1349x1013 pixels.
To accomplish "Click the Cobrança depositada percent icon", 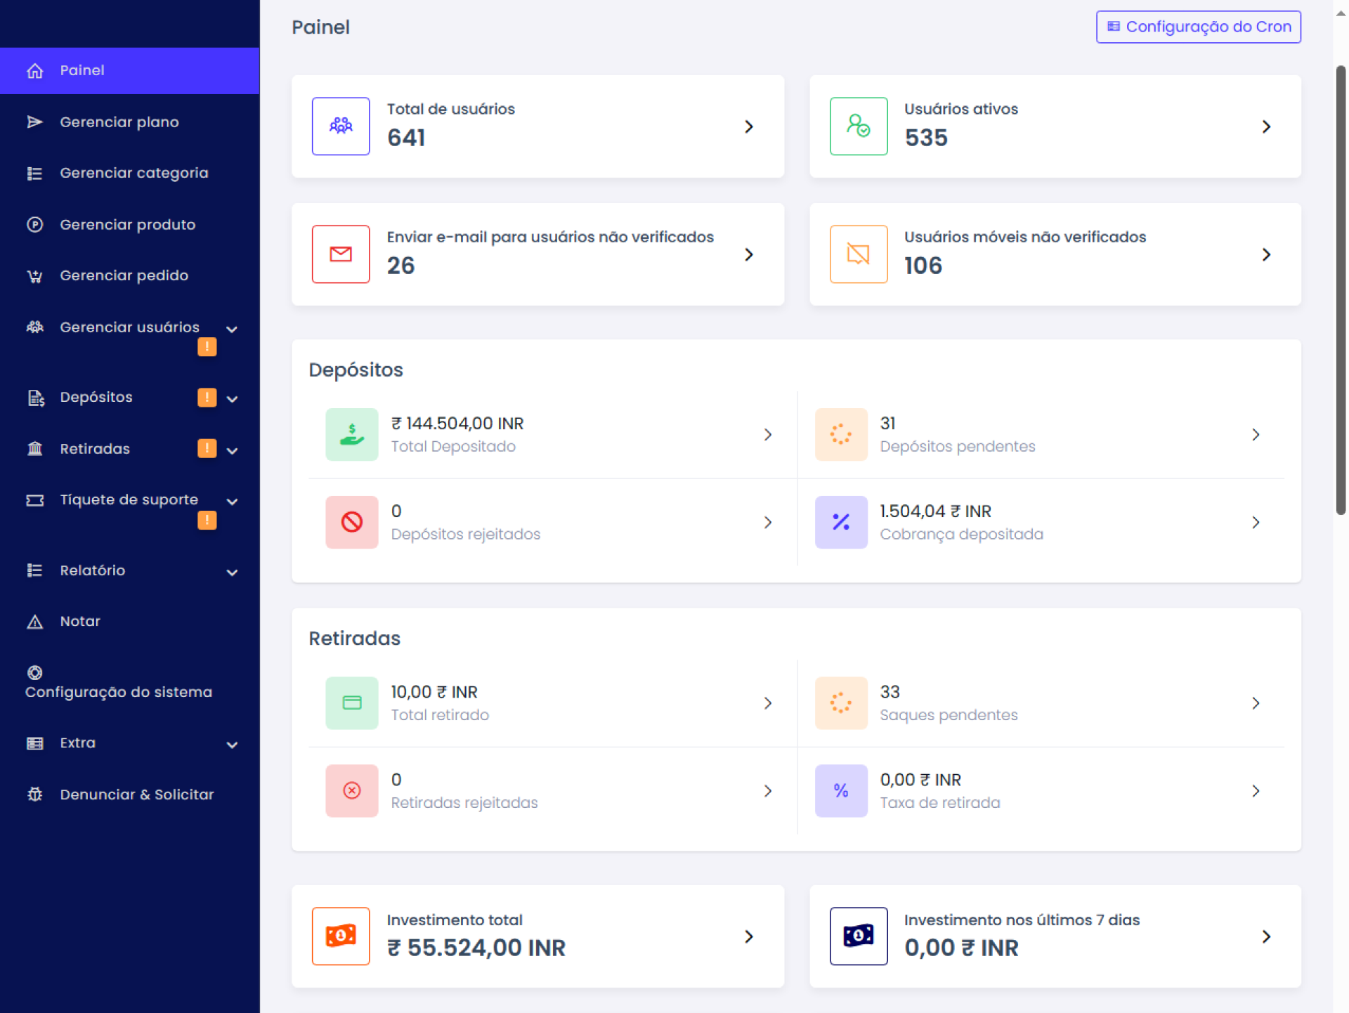I will (840, 522).
